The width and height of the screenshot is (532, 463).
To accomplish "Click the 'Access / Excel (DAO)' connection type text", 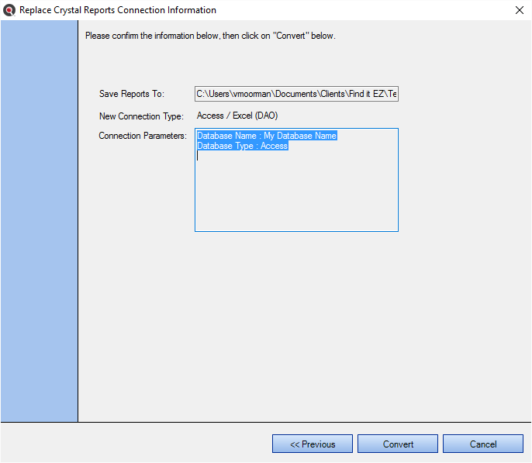I will tap(237, 116).
